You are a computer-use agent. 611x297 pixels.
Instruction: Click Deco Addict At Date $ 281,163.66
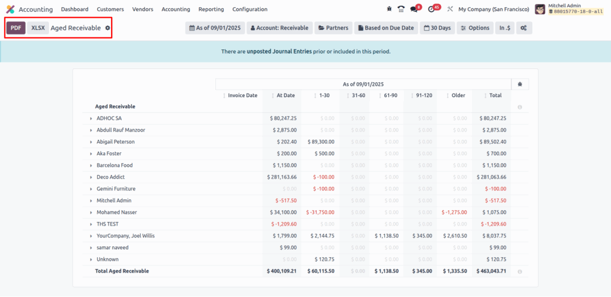(x=282, y=177)
